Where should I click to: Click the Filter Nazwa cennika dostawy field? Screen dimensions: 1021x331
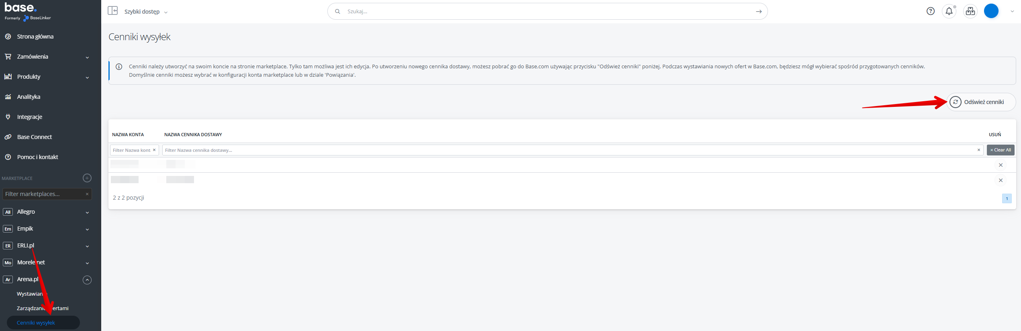point(568,150)
